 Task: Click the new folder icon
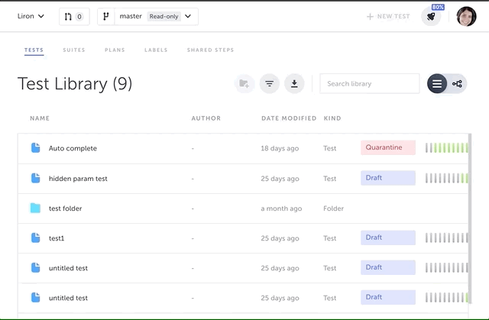tap(244, 83)
